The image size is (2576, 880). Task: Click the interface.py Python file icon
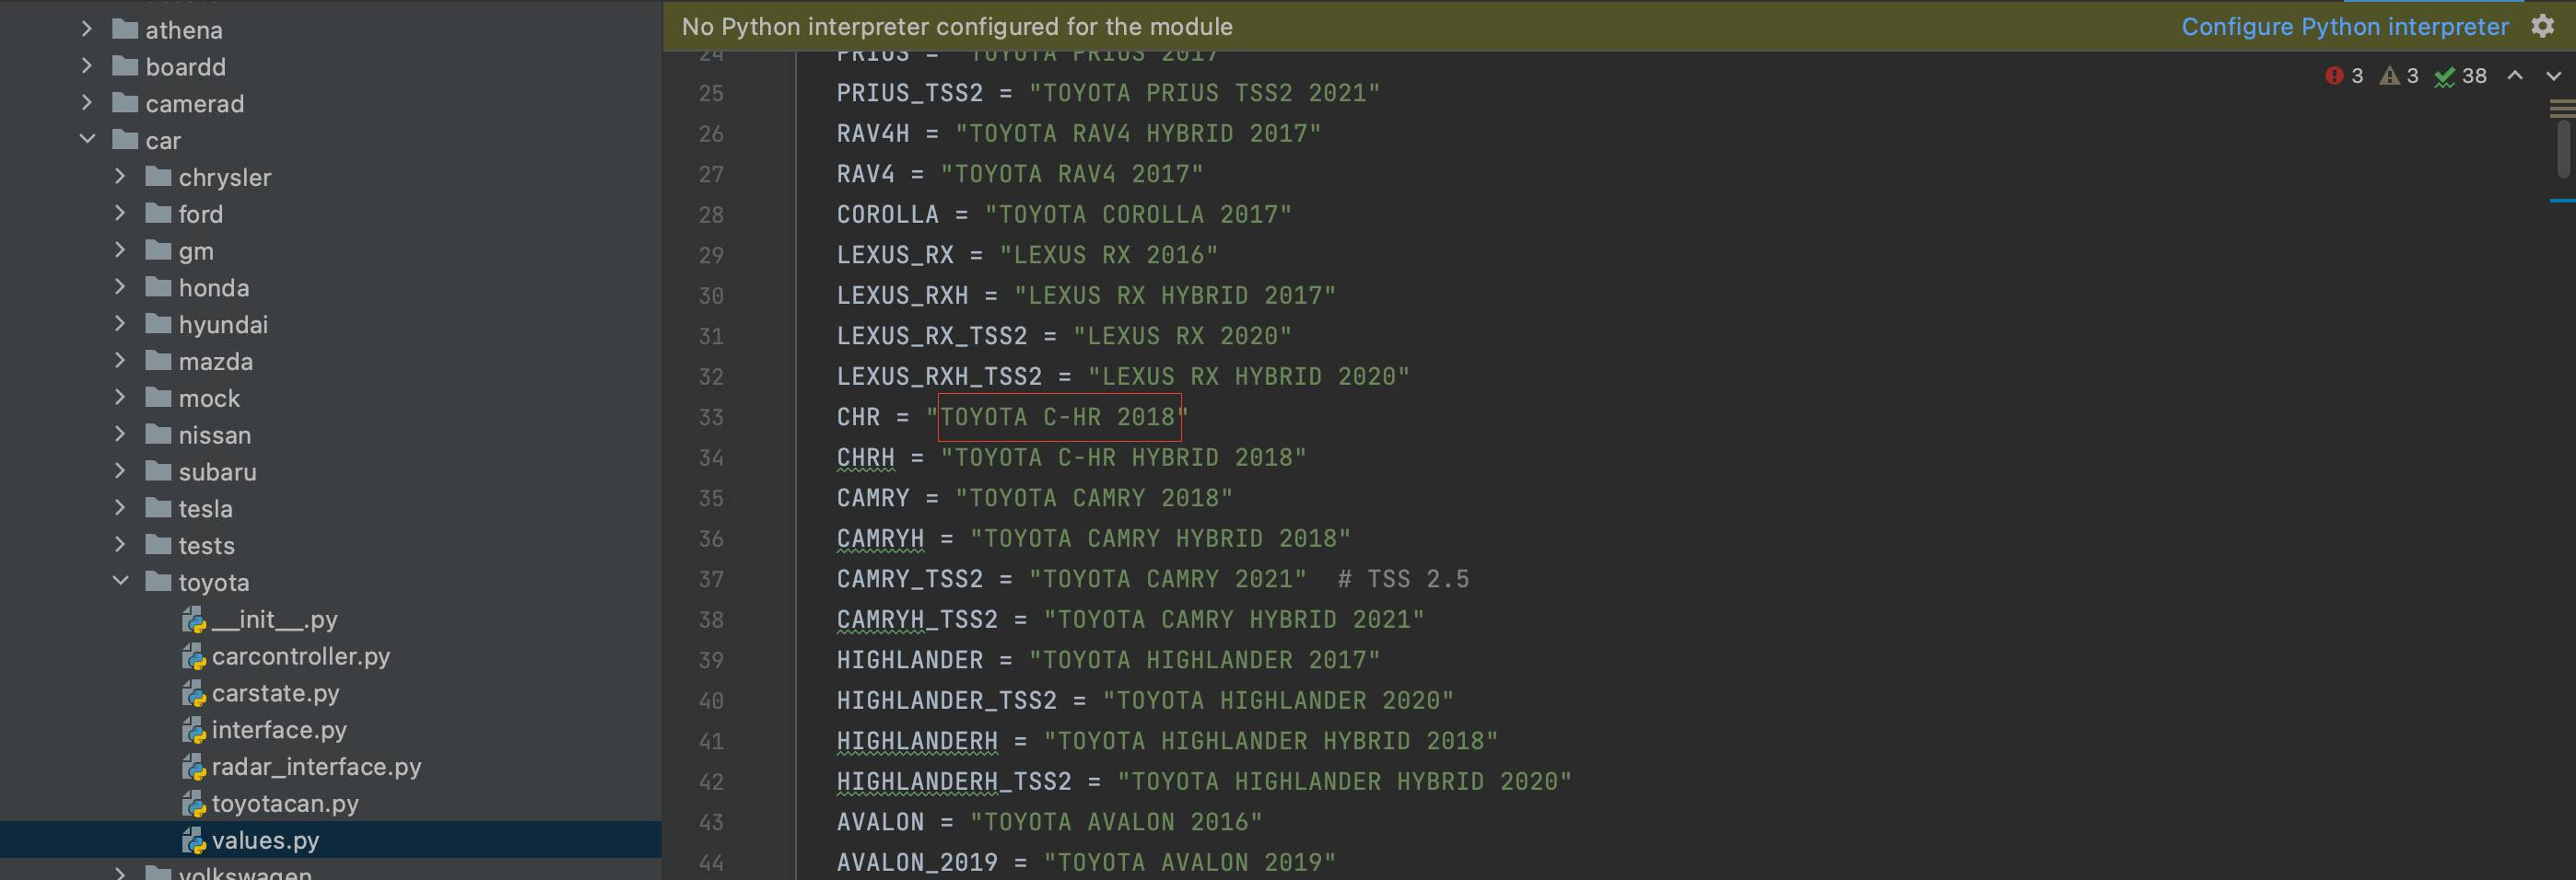(193, 731)
